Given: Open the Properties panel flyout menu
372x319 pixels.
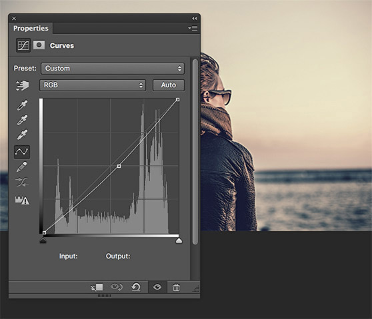Looking at the screenshot, I should (x=193, y=28).
